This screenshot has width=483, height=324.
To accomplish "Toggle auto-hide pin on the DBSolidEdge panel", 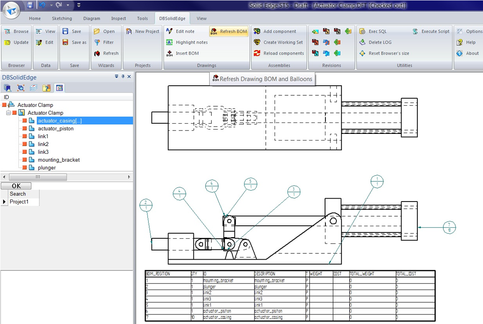I will (x=123, y=77).
